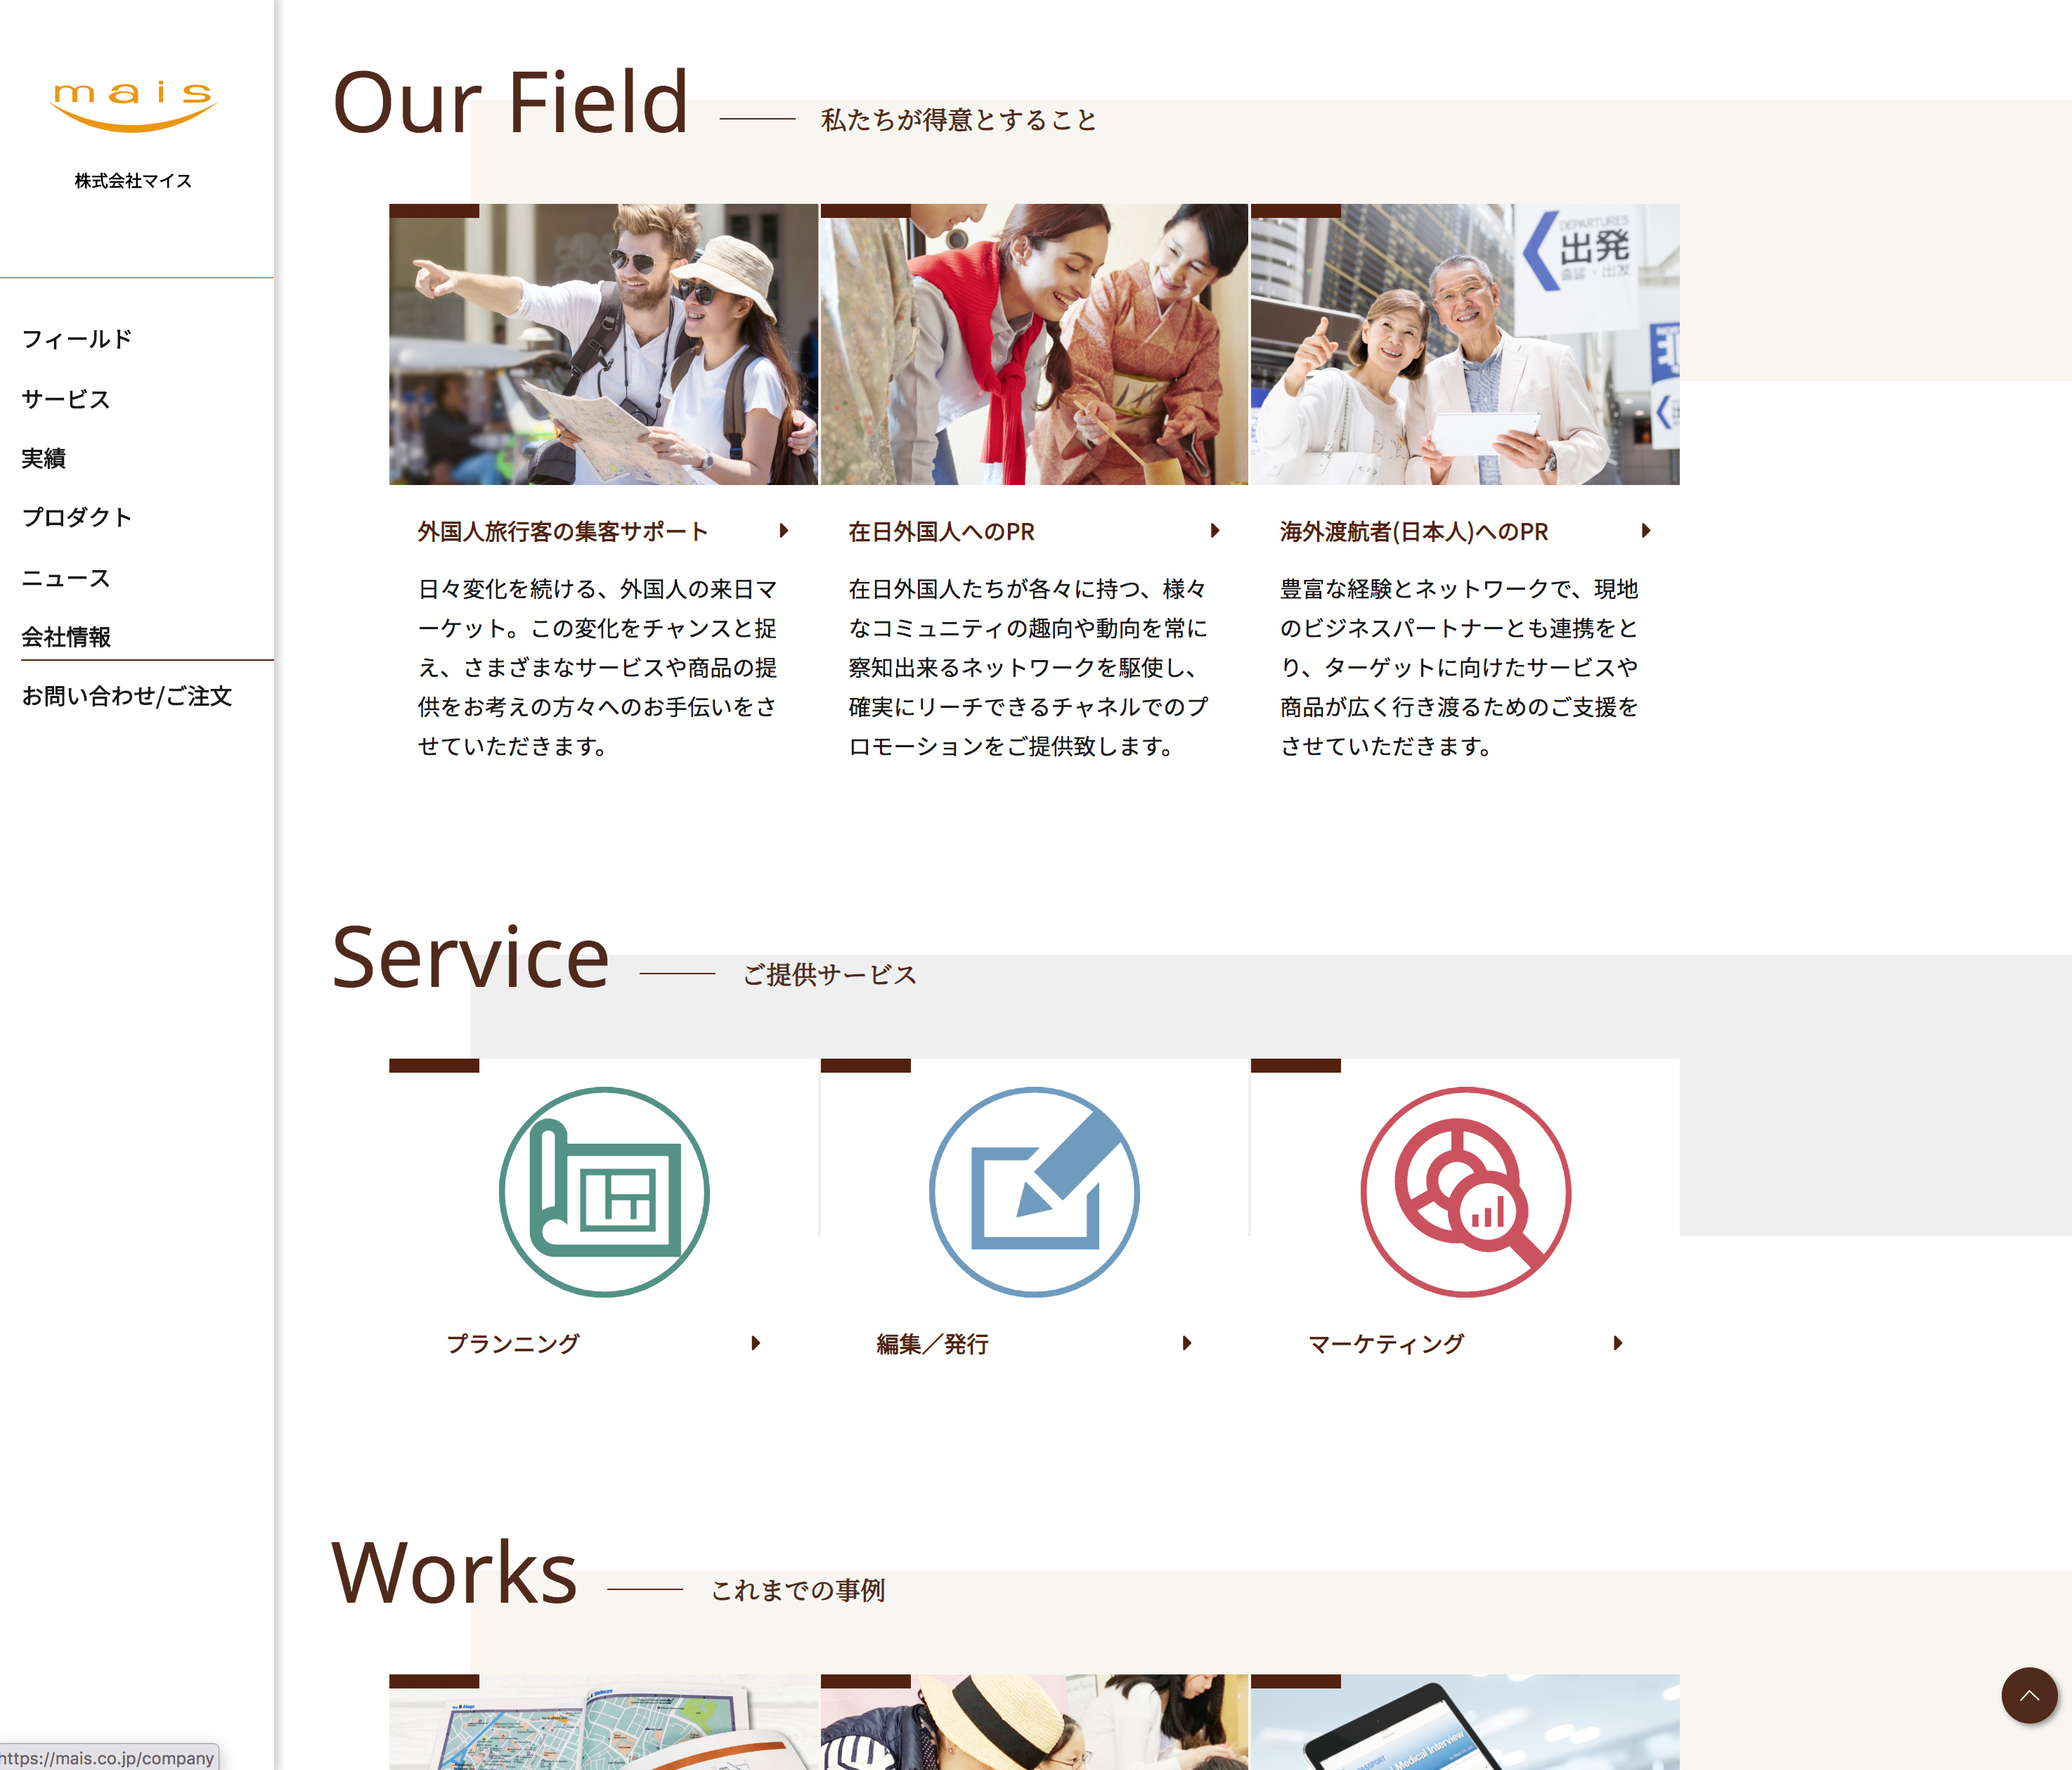2072x1770 pixels.
Task: Open the red Marketing chart magnifier icon
Action: click(1465, 1192)
